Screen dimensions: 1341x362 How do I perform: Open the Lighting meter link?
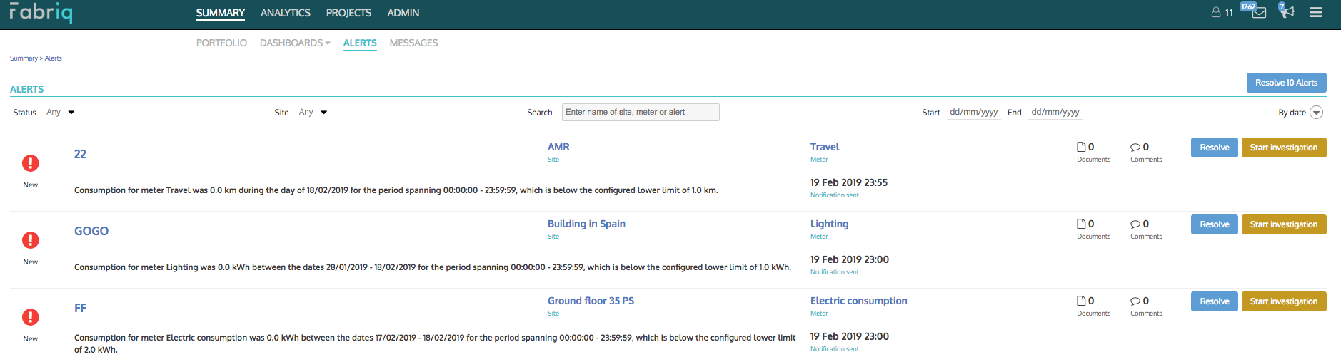tap(829, 224)
